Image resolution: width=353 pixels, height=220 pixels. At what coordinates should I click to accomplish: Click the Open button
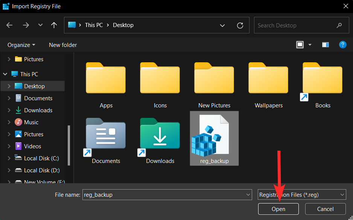click(278, 209)
